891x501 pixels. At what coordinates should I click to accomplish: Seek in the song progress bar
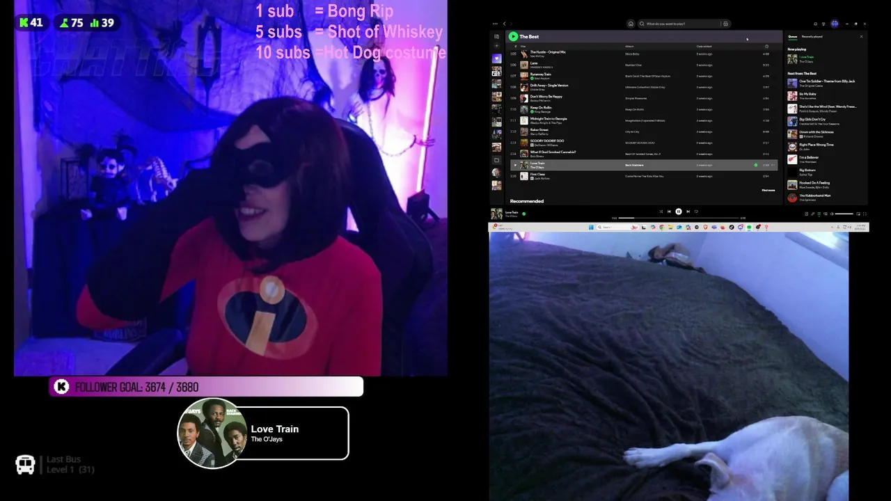point(679,218)
